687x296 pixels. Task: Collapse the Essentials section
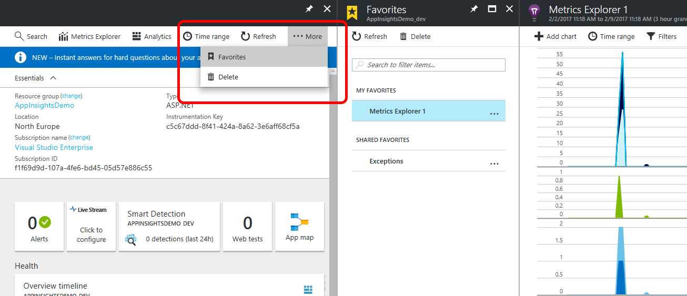(36, 78)
